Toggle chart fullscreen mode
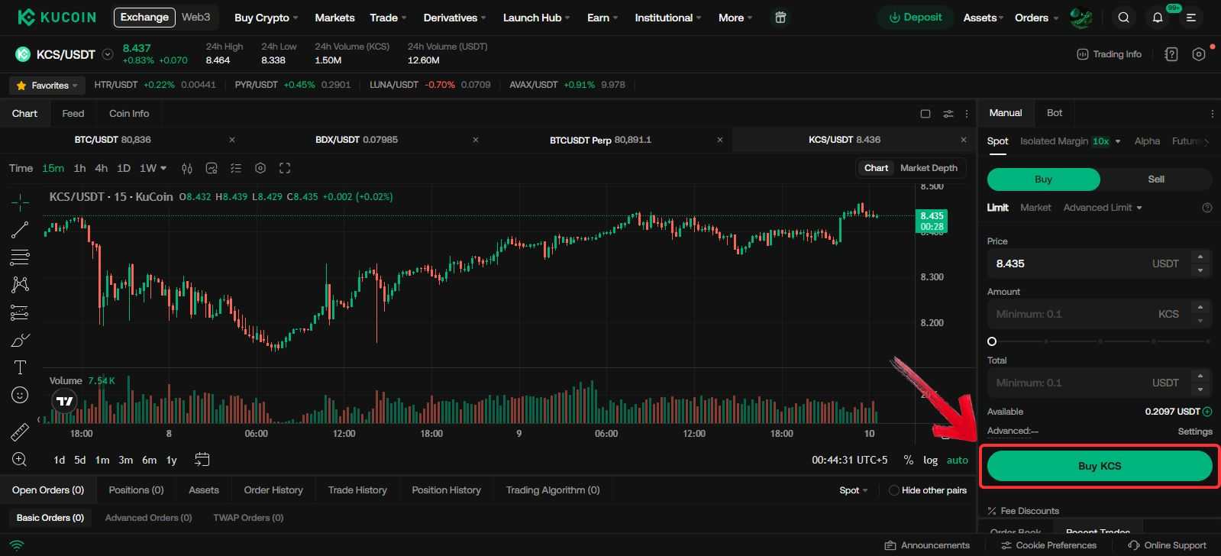 285,168
